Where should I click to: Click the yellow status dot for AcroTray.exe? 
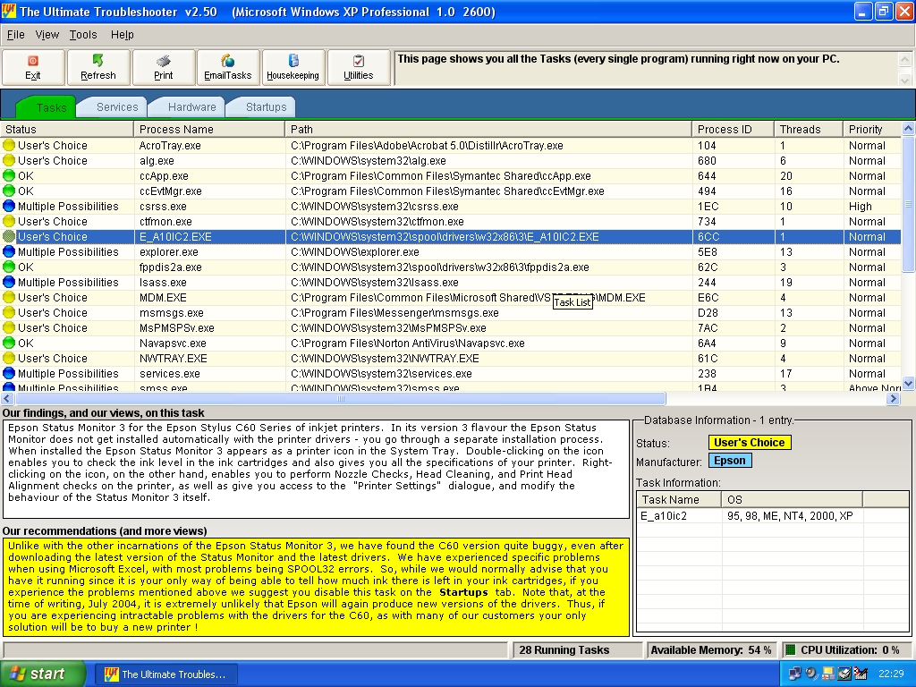pos(9,146)
